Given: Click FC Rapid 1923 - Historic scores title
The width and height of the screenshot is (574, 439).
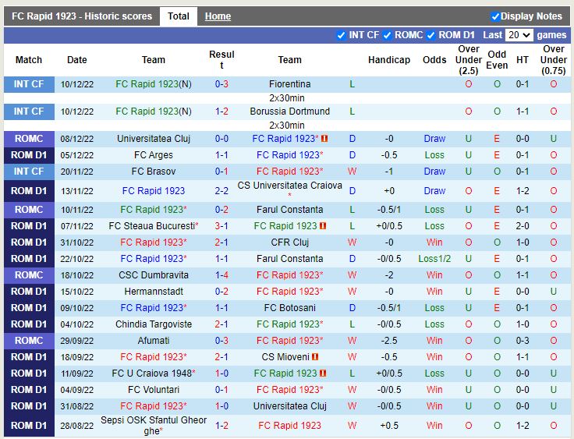Looking at the screenshot, I should coord(82,16).
